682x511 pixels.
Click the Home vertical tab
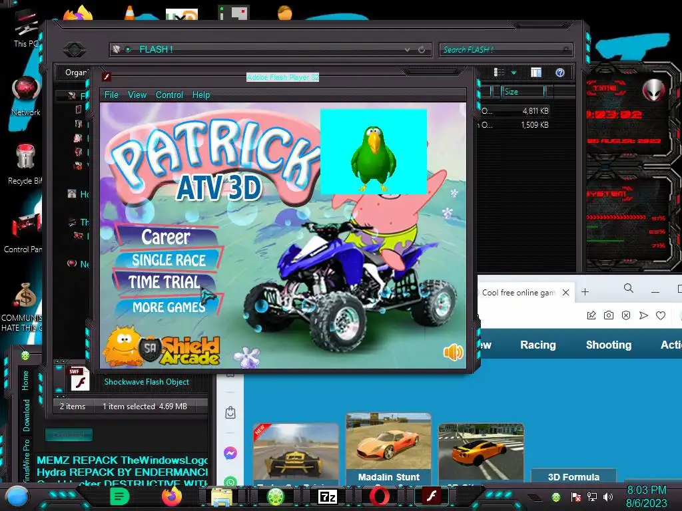pyautogui.click(x=26, y=380)
